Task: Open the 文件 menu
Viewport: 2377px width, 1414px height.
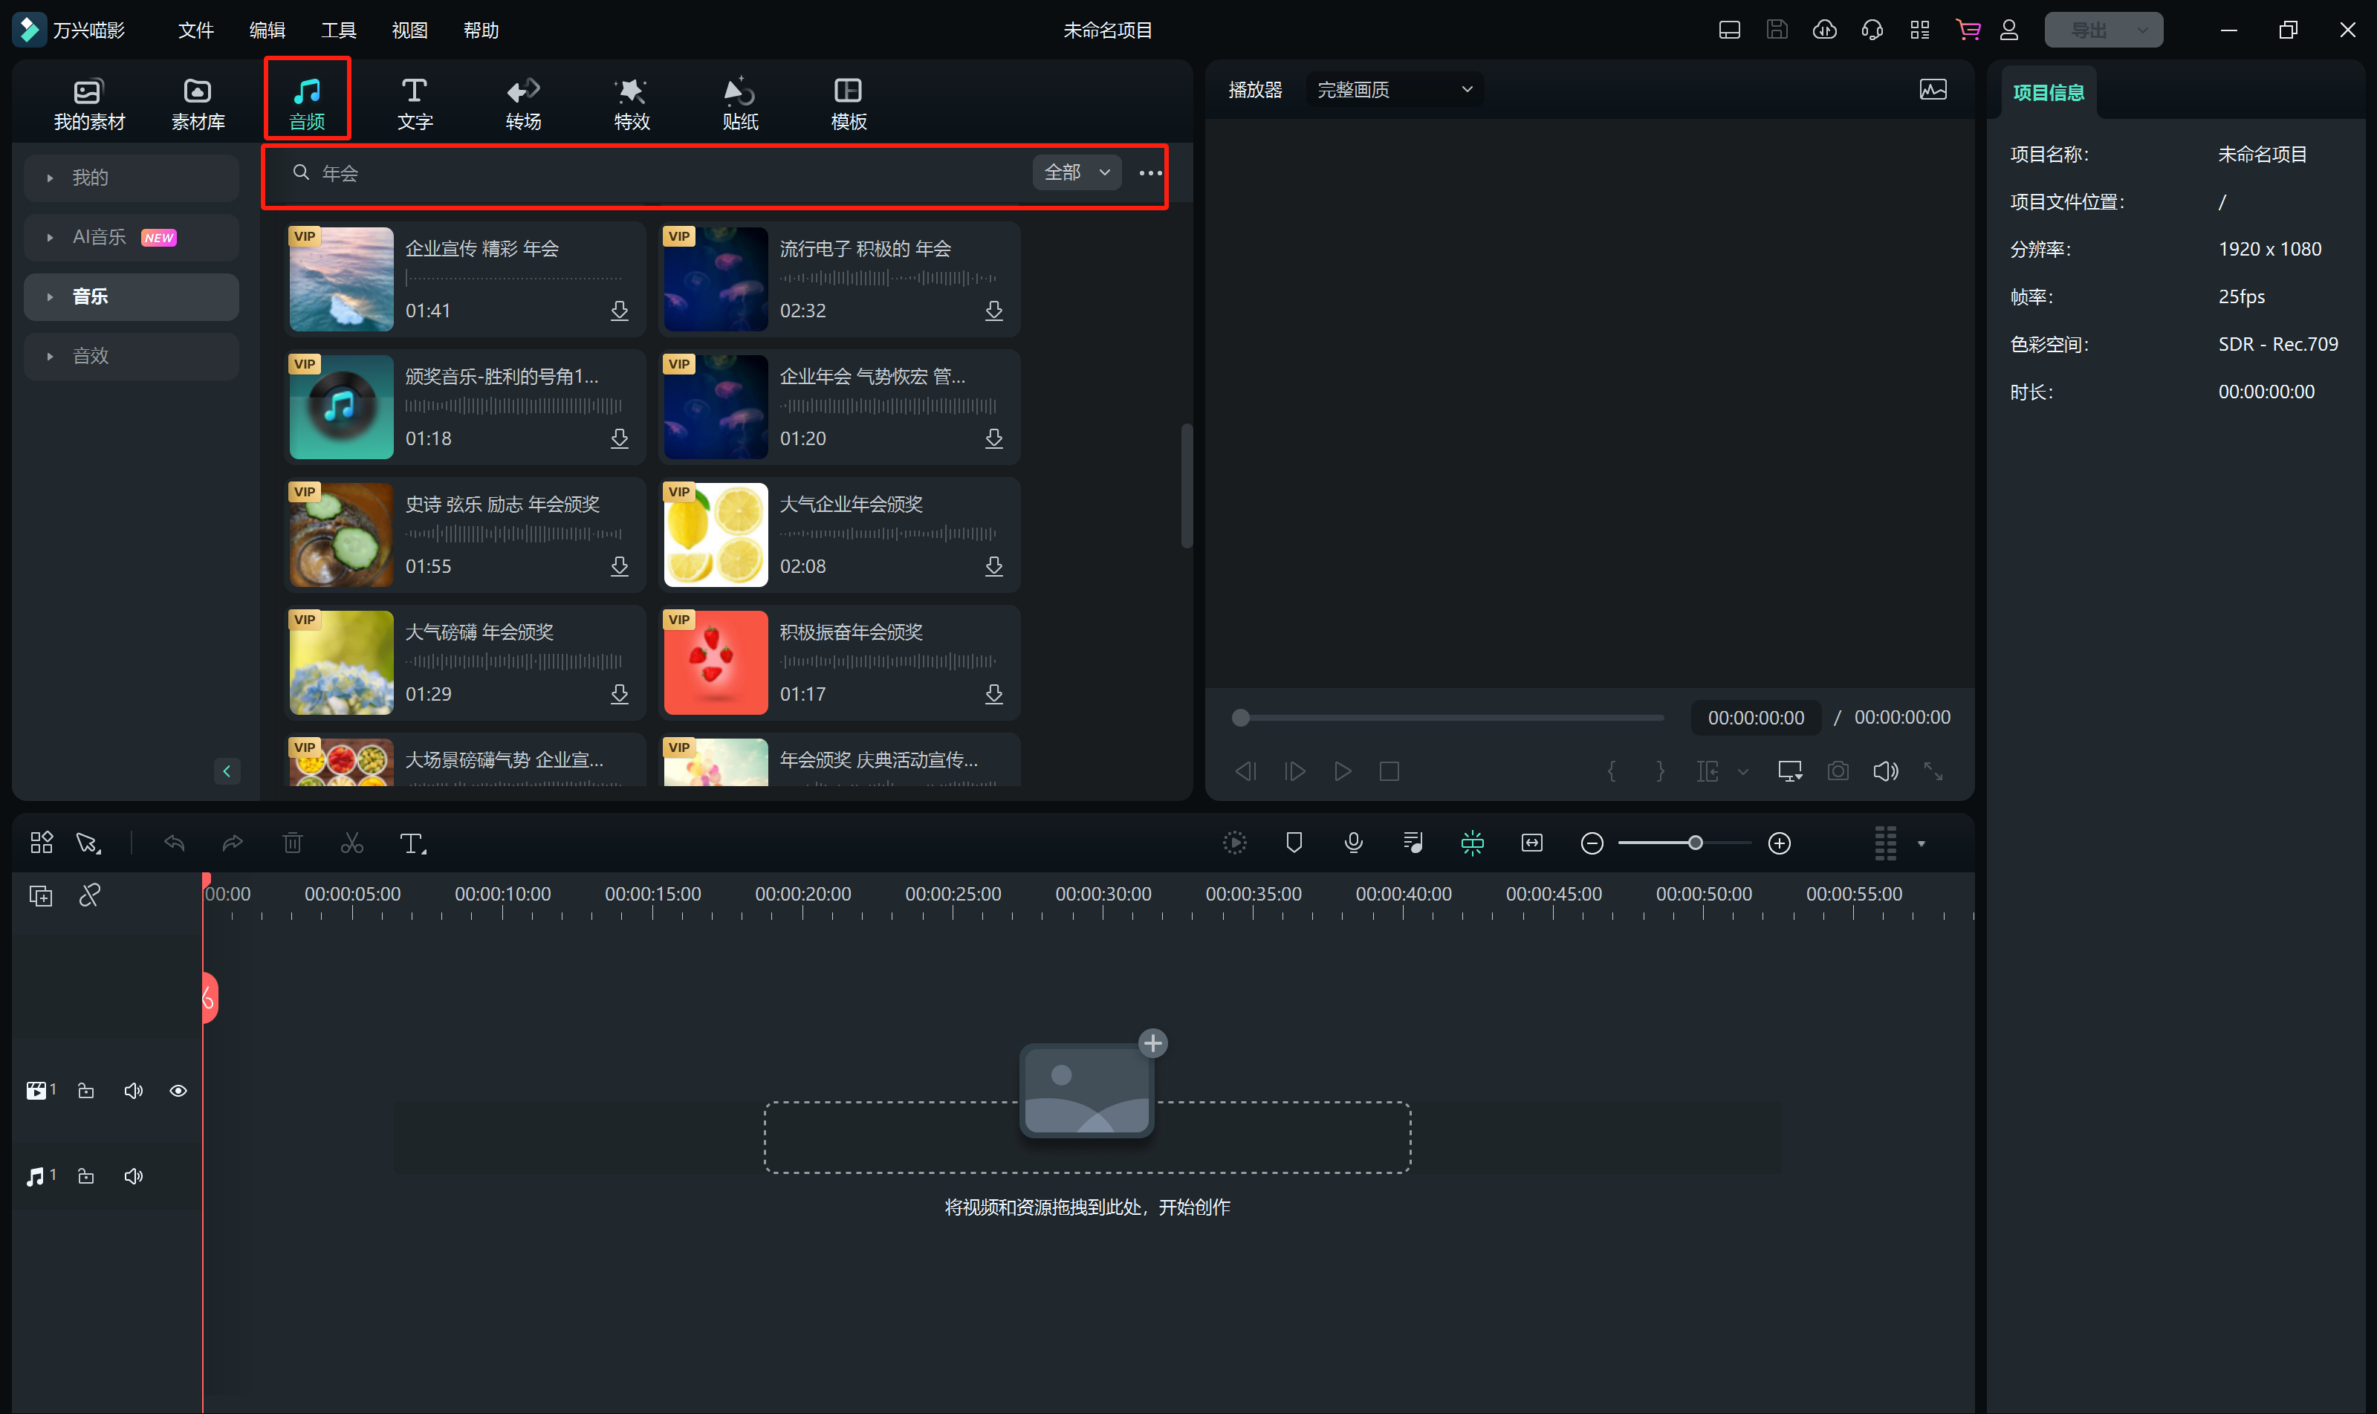Action: click(195, 30)
